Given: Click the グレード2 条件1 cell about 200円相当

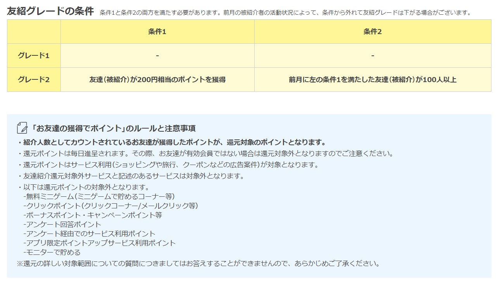Looking at the screenshot, I should (x=157, y=80).
